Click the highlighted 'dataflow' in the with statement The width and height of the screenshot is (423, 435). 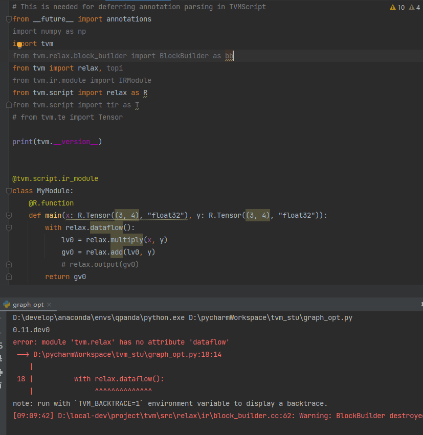(106, 227)
